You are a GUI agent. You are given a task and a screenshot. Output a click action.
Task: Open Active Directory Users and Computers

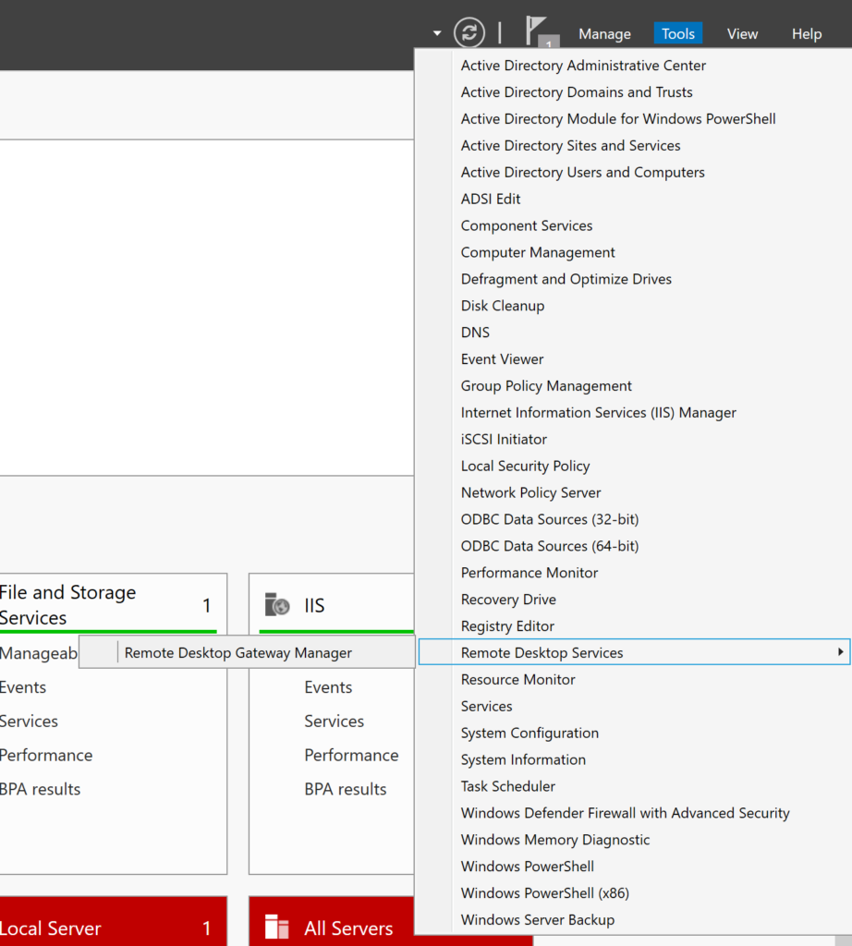click(582, 172)
